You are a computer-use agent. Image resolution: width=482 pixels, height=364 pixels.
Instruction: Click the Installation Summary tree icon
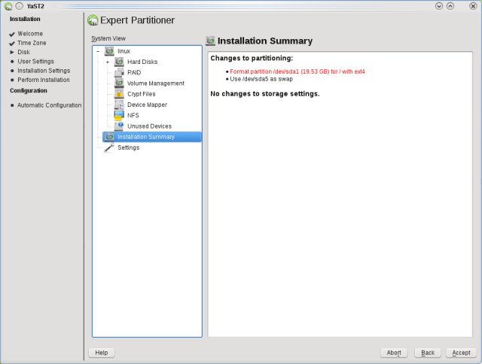[109, 137]
